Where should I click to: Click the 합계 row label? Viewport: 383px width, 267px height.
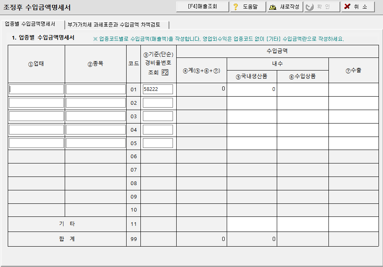pos(67,239)
